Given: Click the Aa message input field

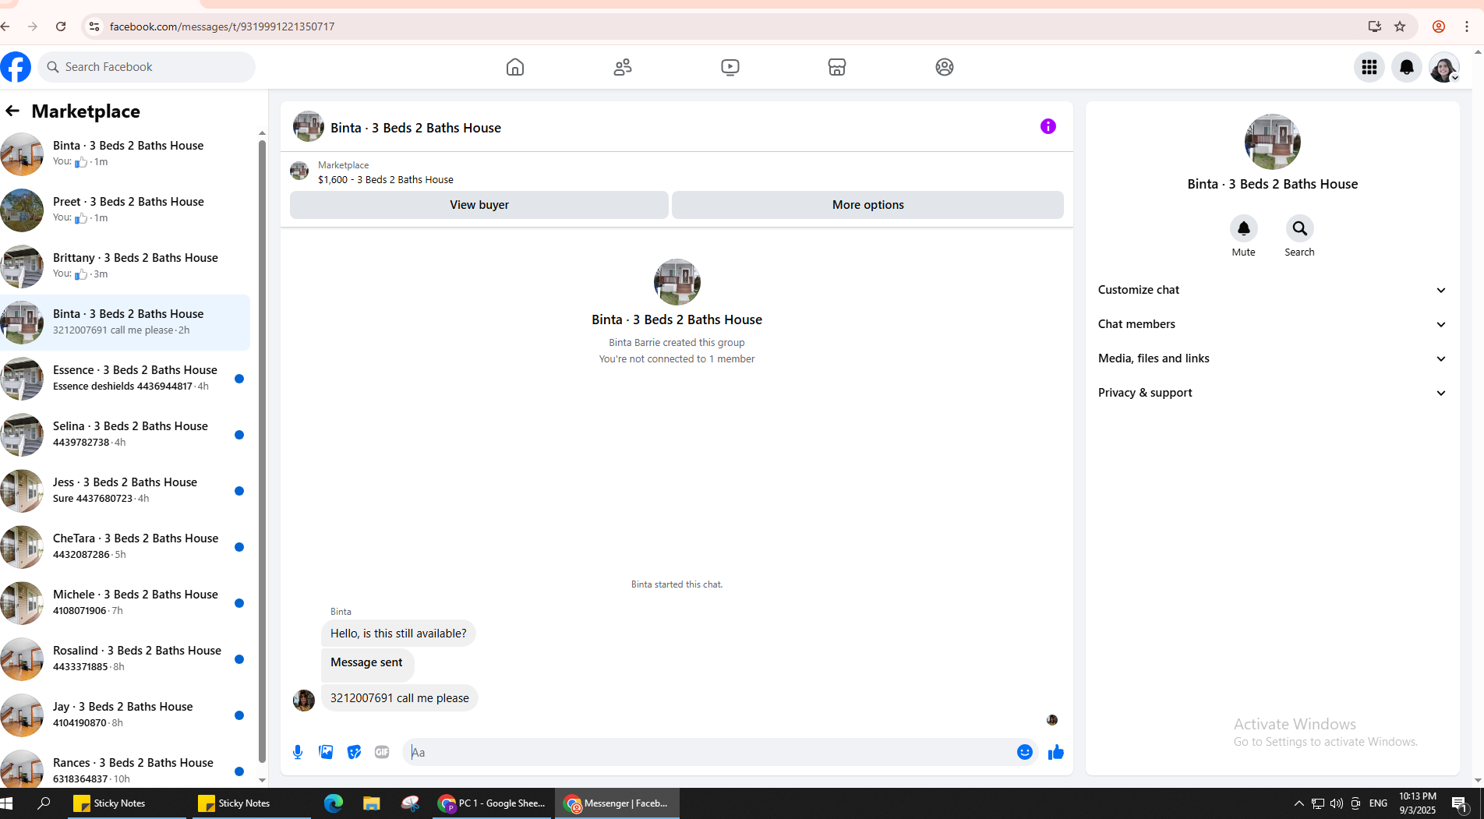Looking at the screenshot, I should pos(709,752).
